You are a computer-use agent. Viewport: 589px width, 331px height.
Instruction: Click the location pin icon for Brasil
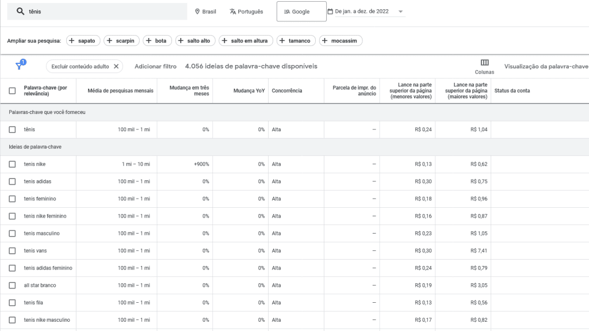coord(197,12)
